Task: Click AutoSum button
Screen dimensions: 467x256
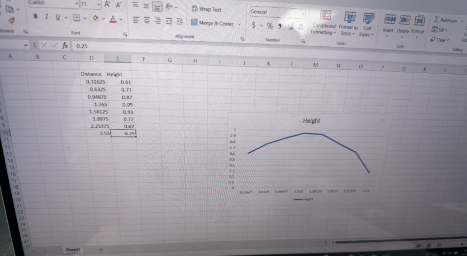Action: [x=444, y=20]
